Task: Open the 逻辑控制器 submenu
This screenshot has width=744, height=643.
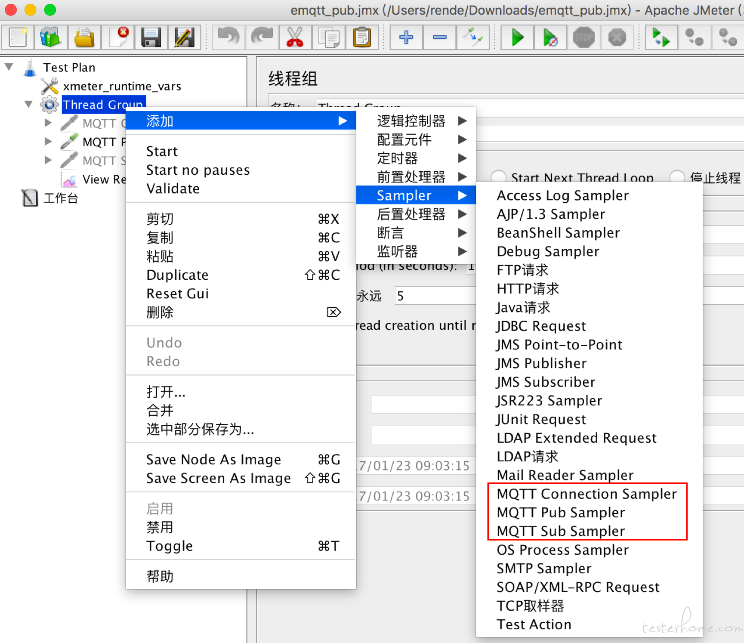Action: tap(416, 121)
